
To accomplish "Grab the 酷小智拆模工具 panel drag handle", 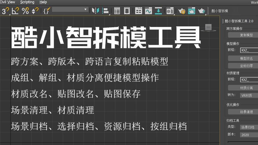I will [223, 21].
